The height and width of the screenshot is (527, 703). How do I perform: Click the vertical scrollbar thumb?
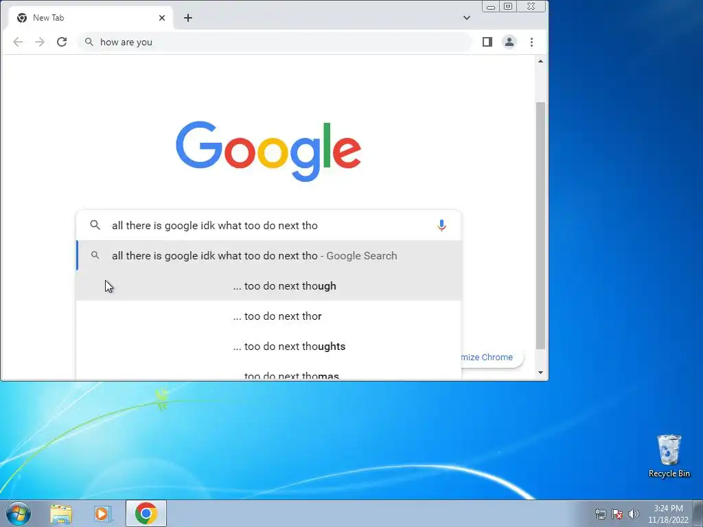click(x=541, y=225)
